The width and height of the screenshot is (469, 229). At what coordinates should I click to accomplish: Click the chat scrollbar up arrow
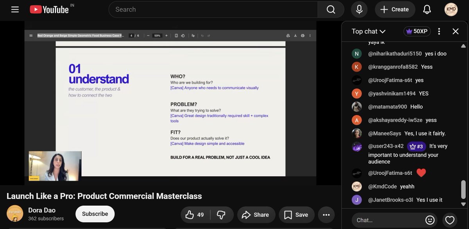[464, 46]
